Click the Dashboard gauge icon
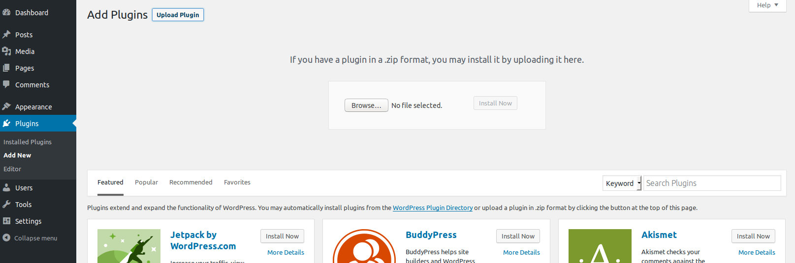795x263 pixels. (6, 13)
